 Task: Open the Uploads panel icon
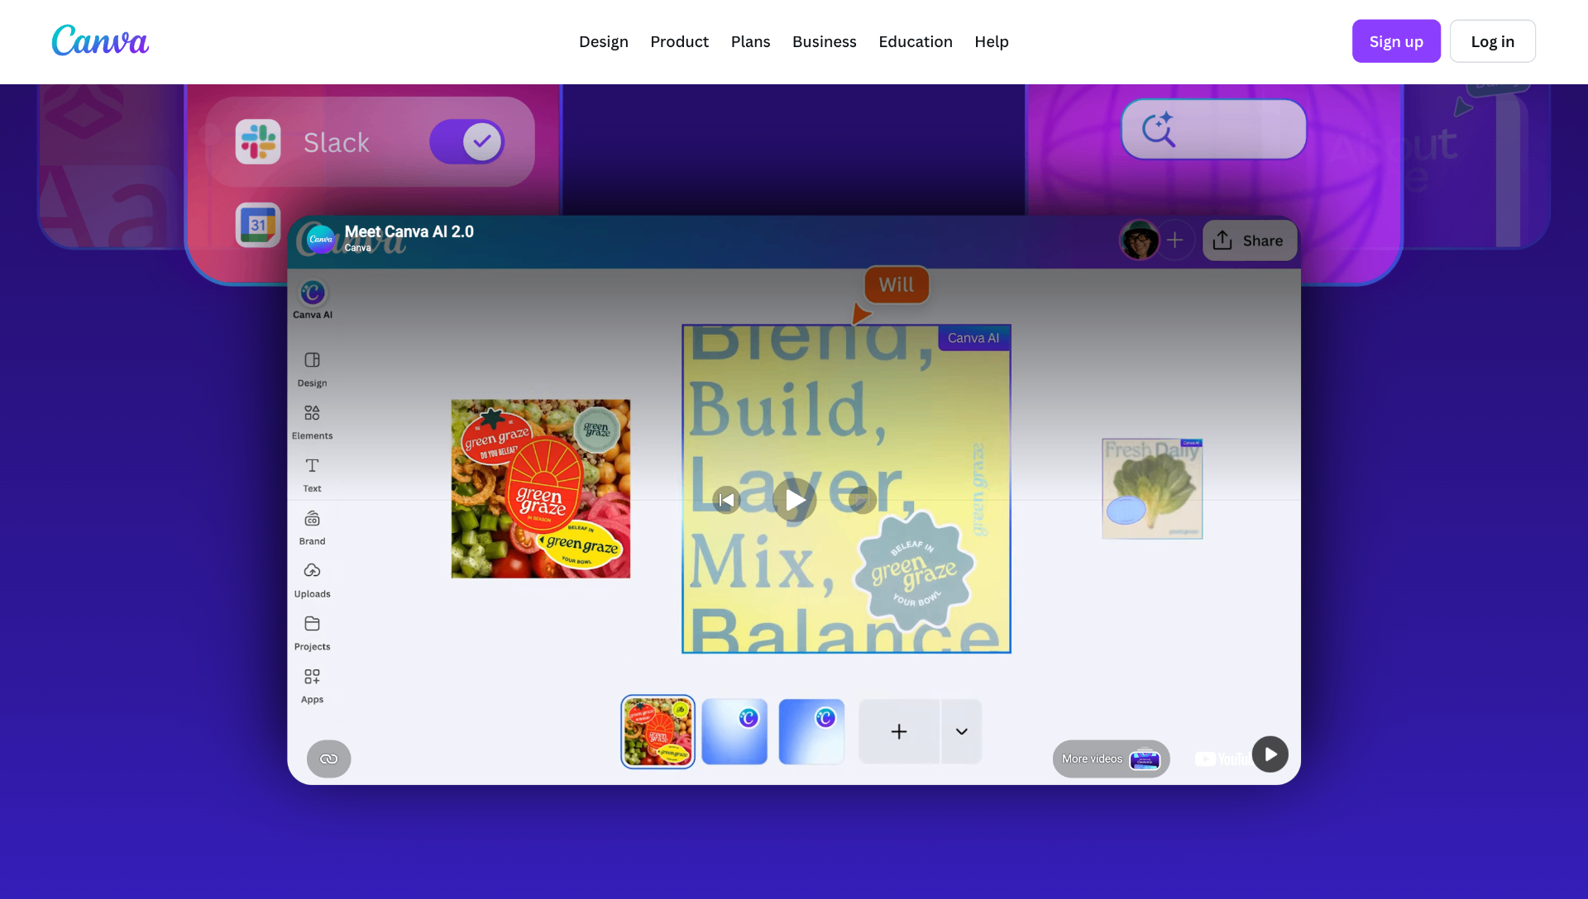tap(312, 571)
